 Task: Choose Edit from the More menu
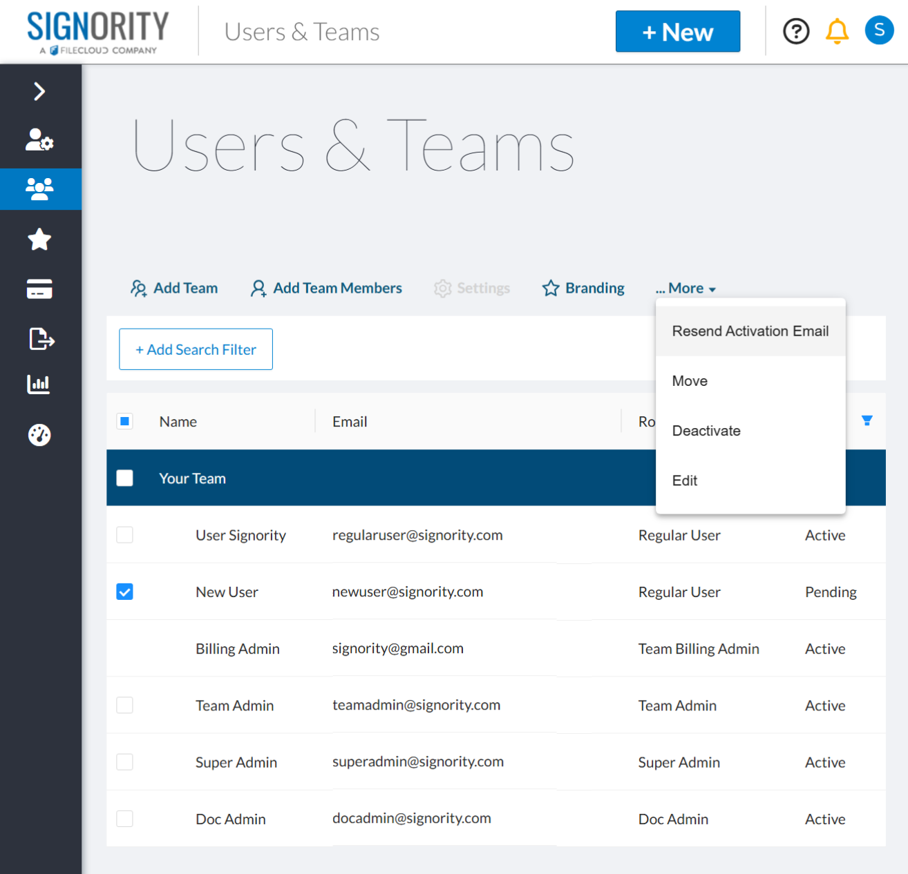coord(750,480)
